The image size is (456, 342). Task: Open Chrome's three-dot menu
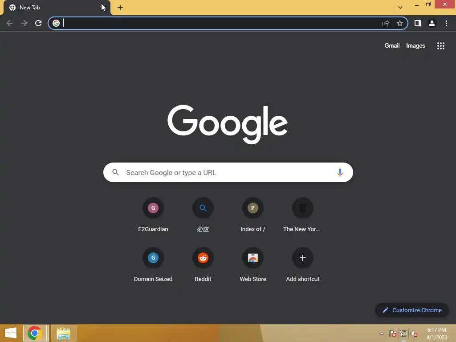coord(446,23)
